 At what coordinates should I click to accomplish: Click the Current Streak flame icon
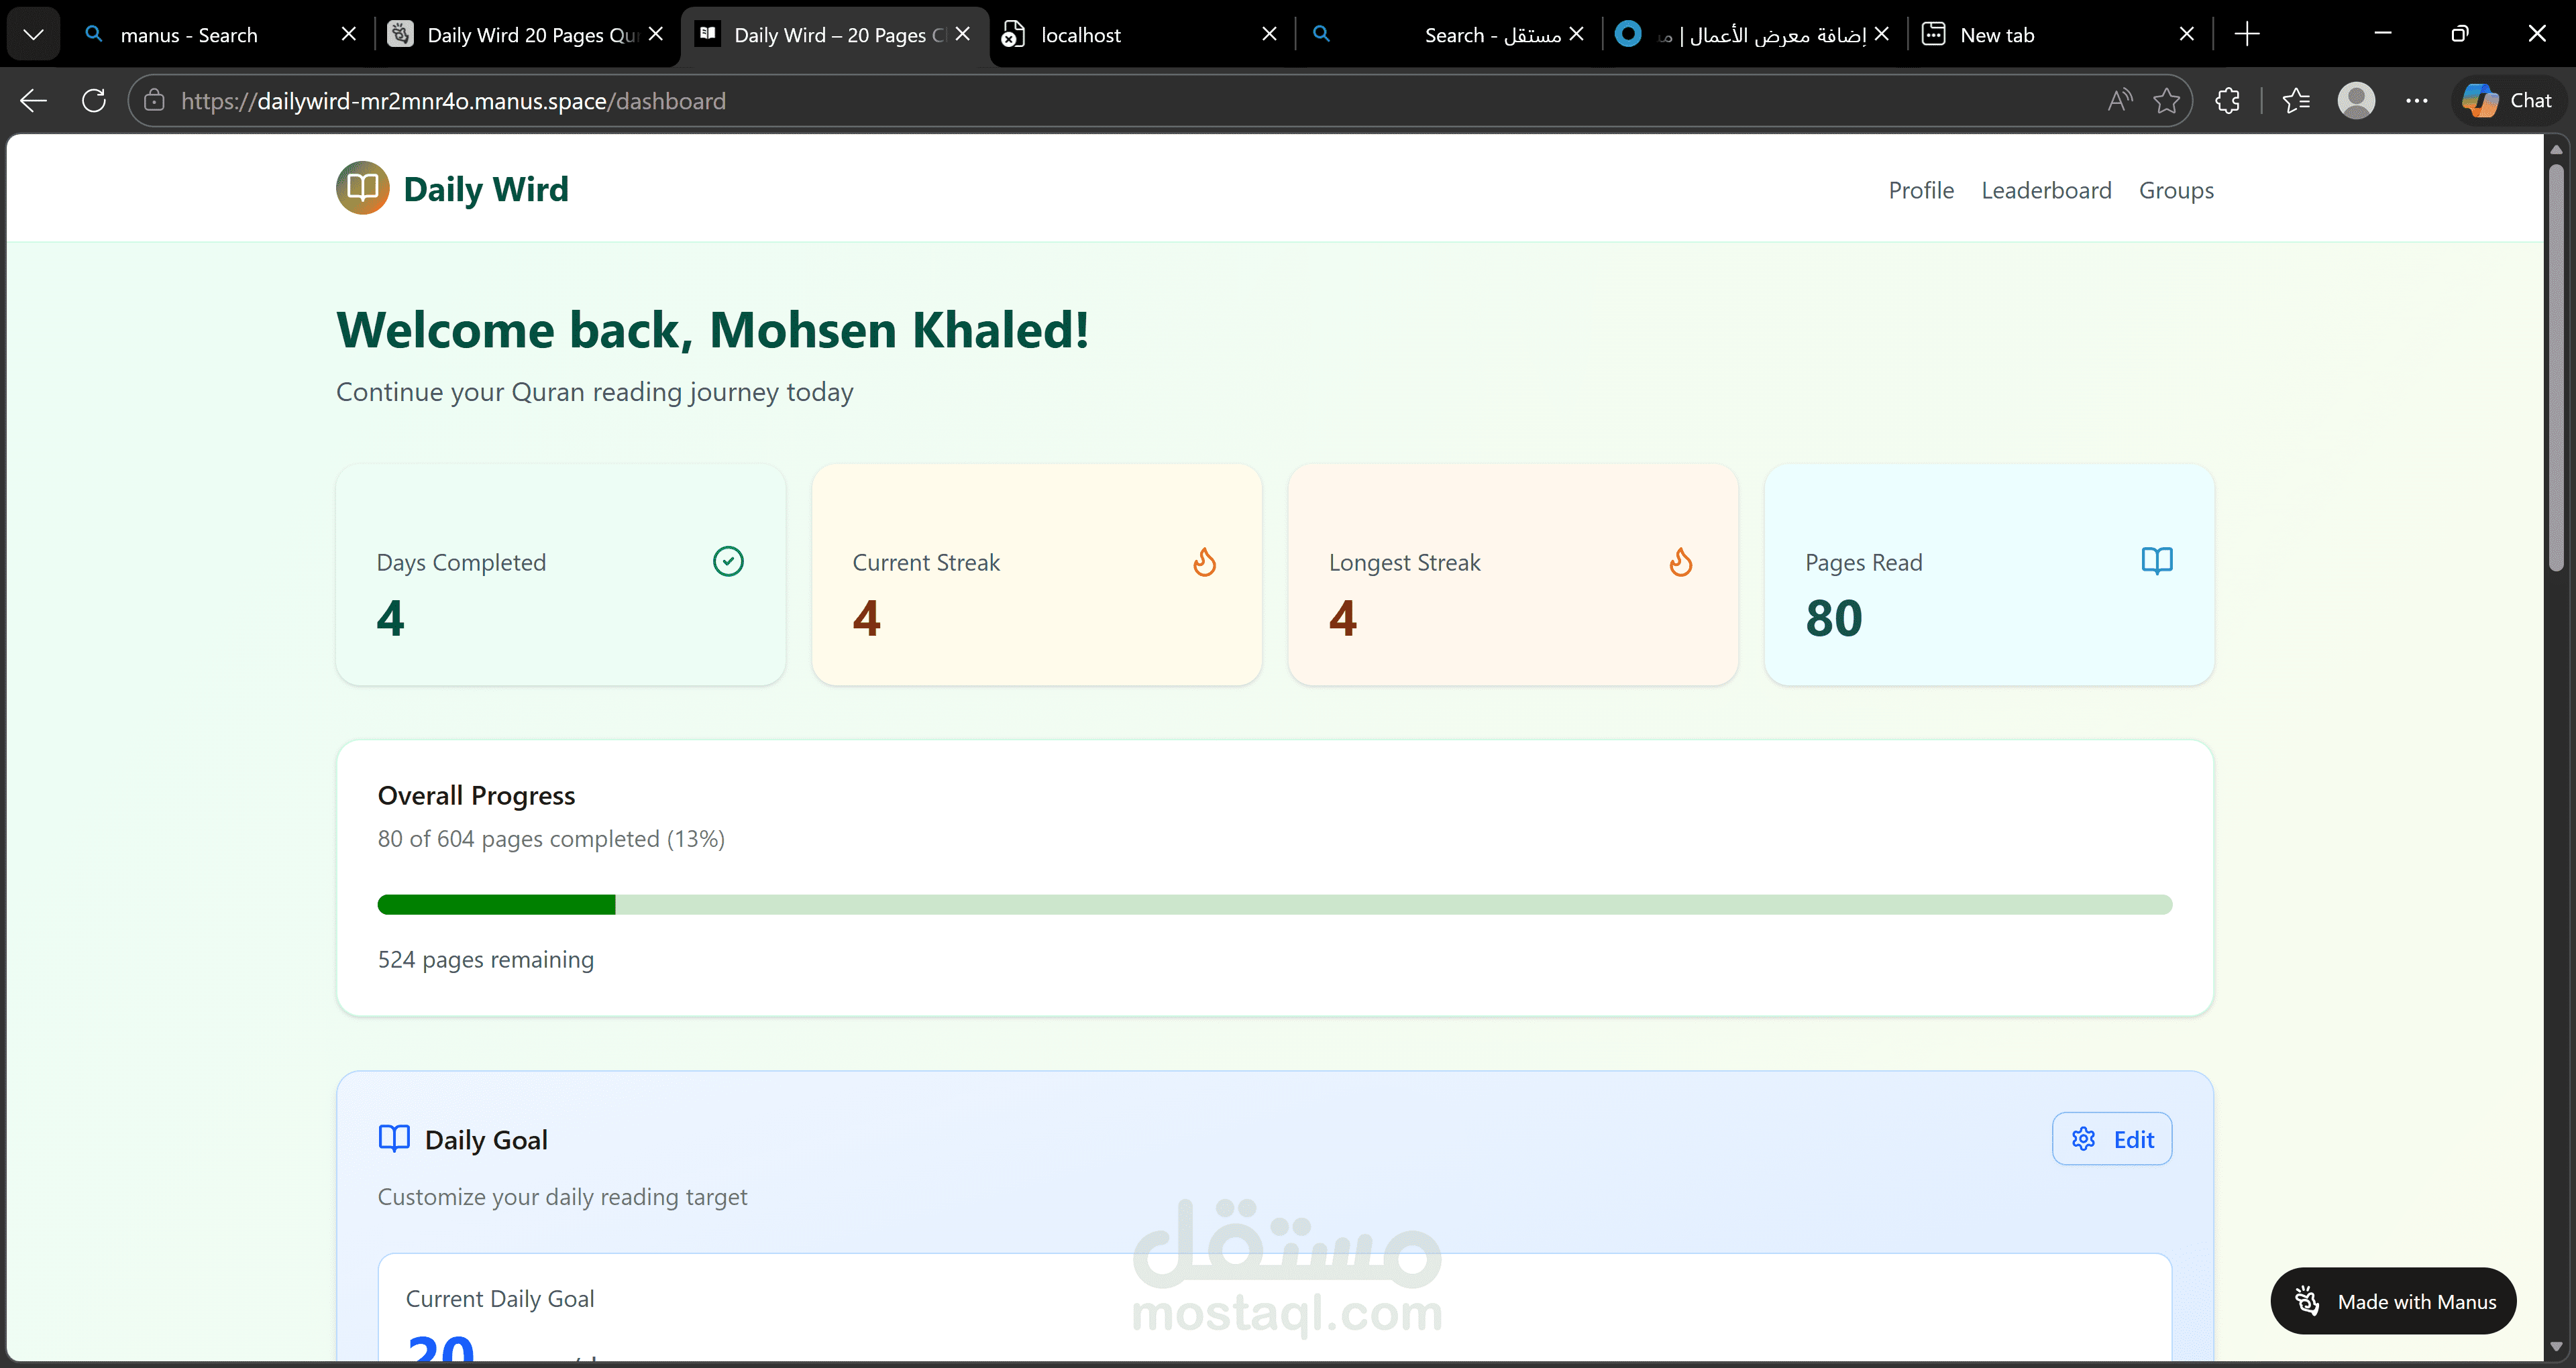click(x=1204, y=562)
